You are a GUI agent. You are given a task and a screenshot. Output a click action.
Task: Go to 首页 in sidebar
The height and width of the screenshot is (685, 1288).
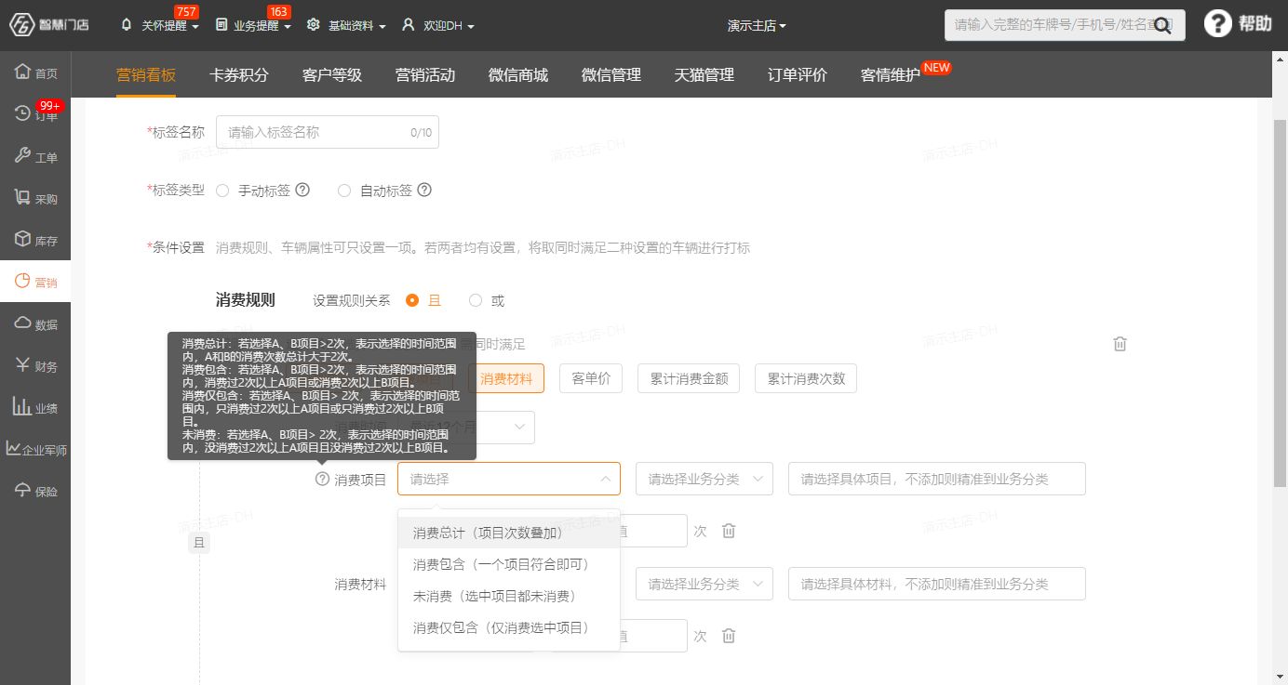click(35, 72)
